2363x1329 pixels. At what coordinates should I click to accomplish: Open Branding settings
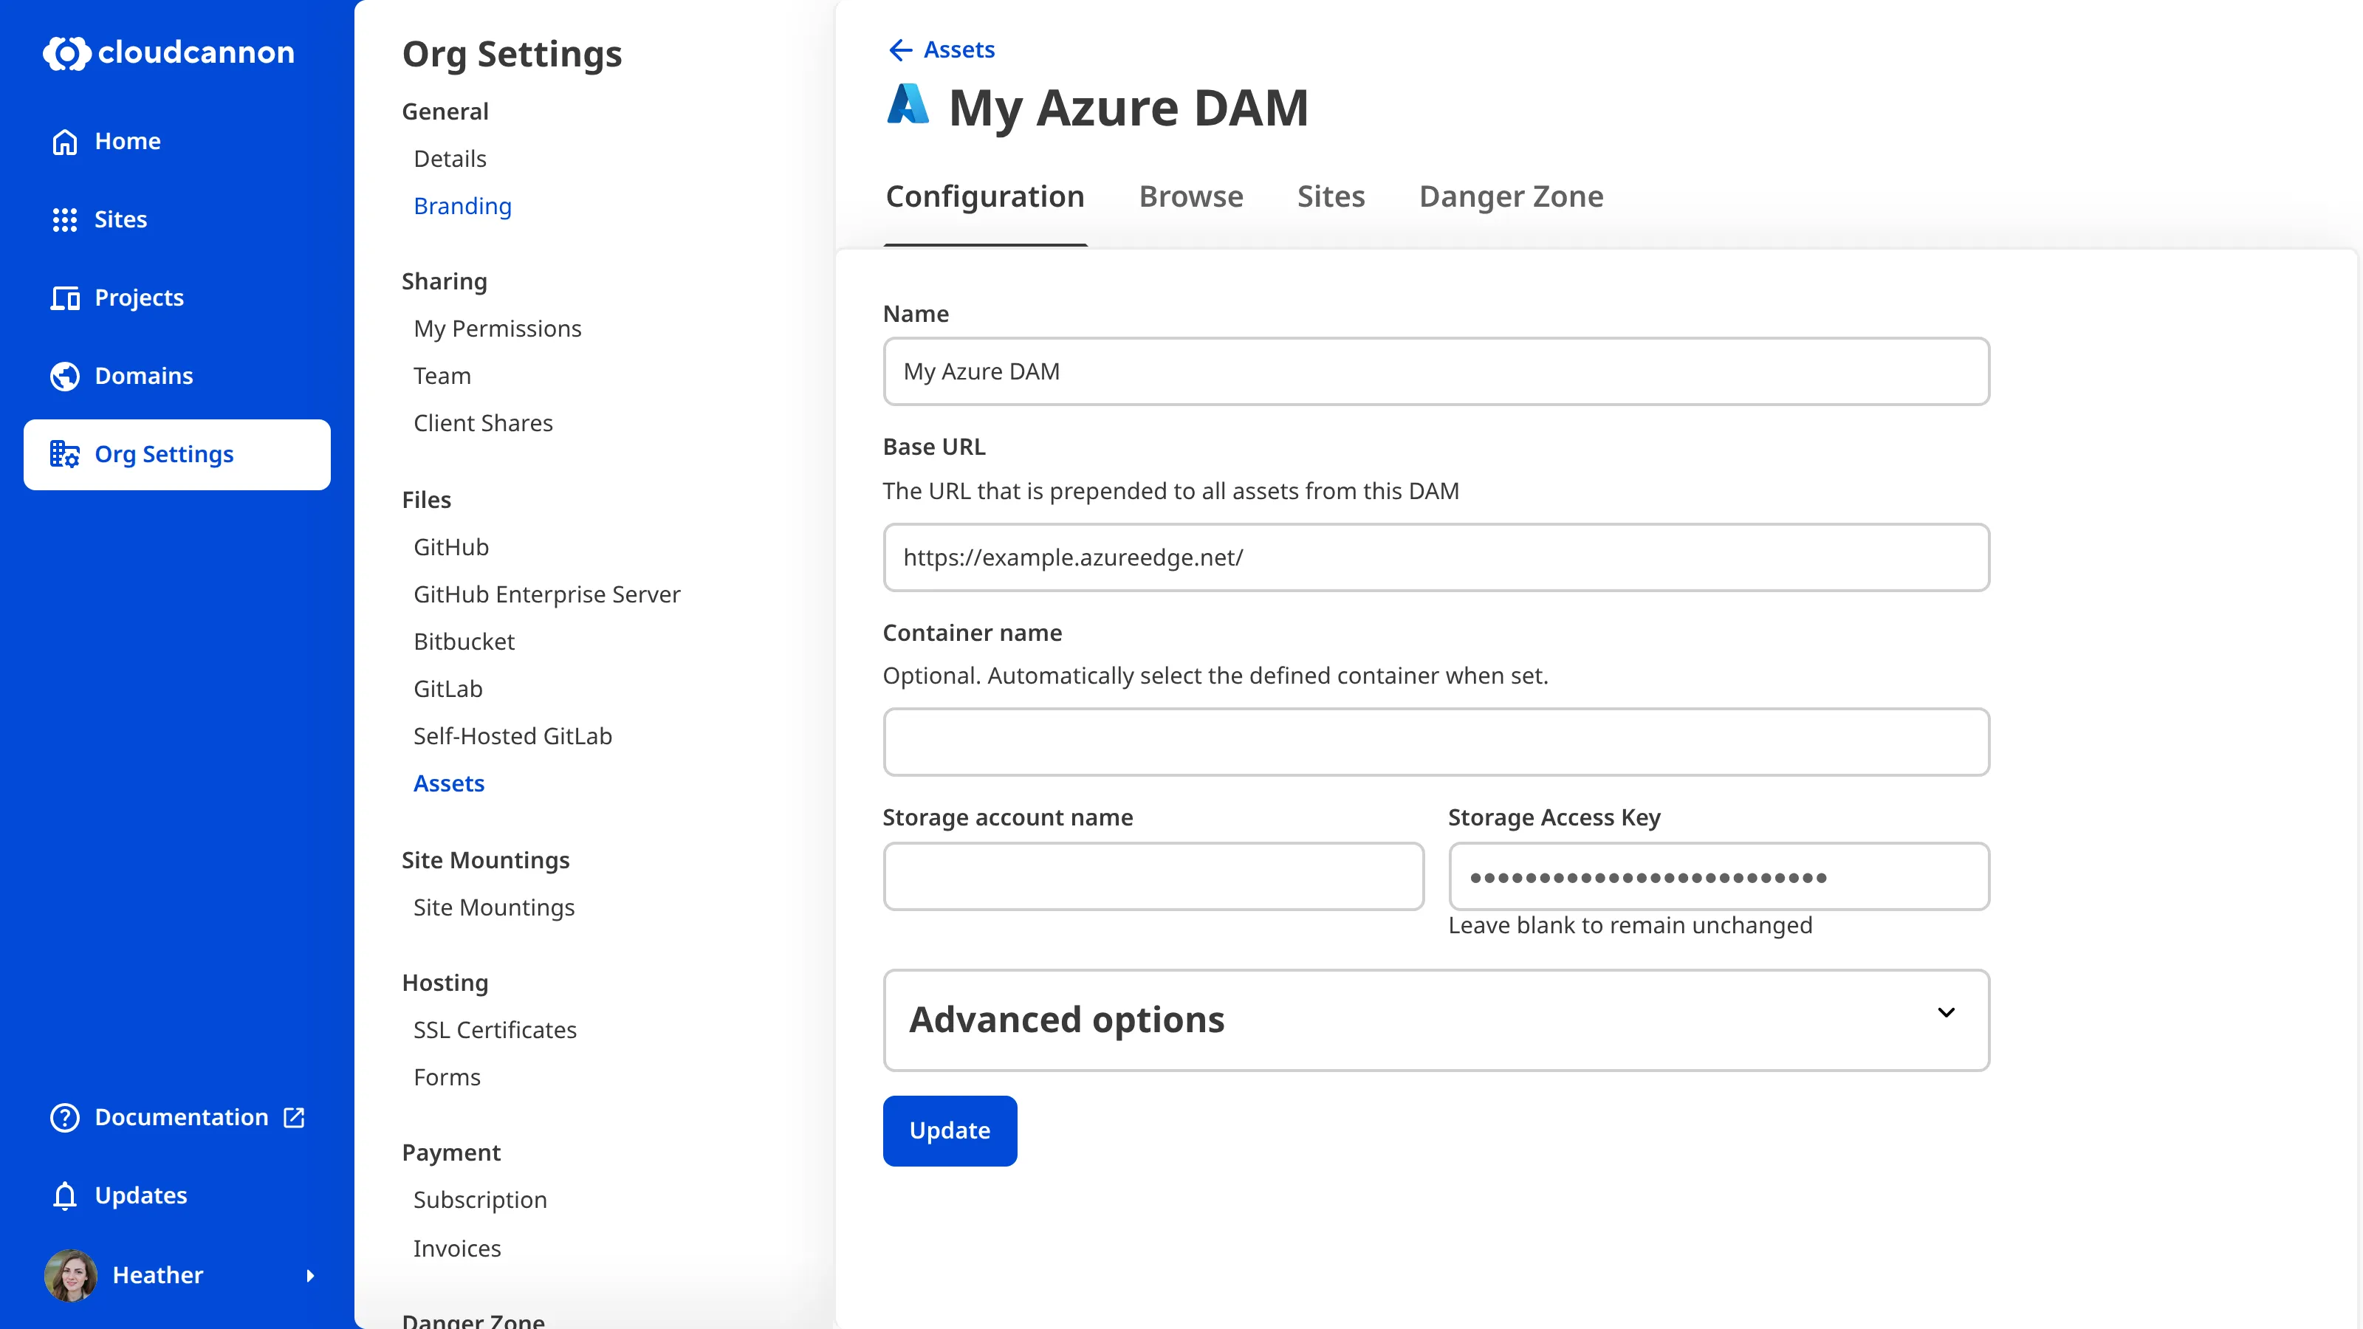click(462, 207)
